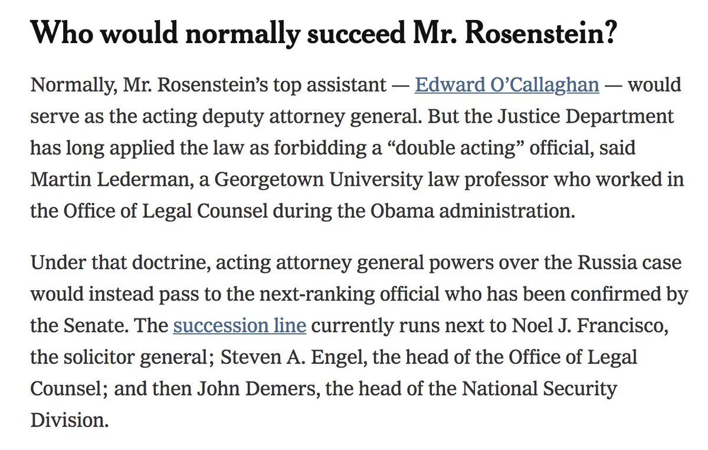Follow the succession line hyperlink
The height and width of the screenshot is (450, 708).
click(239, 325)
